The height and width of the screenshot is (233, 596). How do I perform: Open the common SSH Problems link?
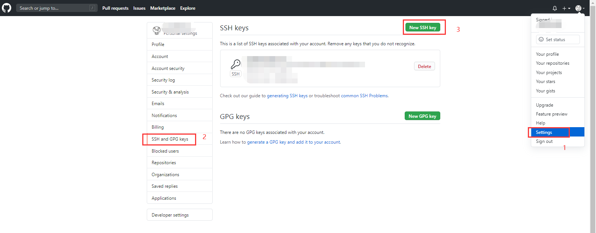click(x=364, y=96)
